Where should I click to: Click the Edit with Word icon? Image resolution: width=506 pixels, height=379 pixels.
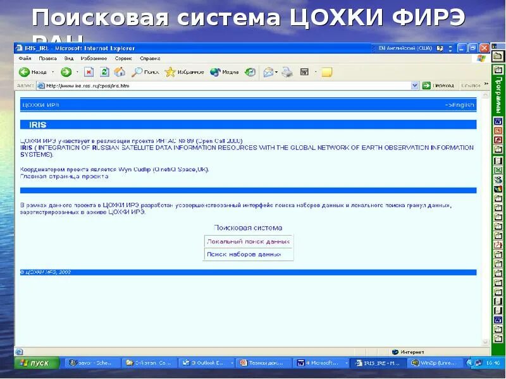tap(305, 72)
